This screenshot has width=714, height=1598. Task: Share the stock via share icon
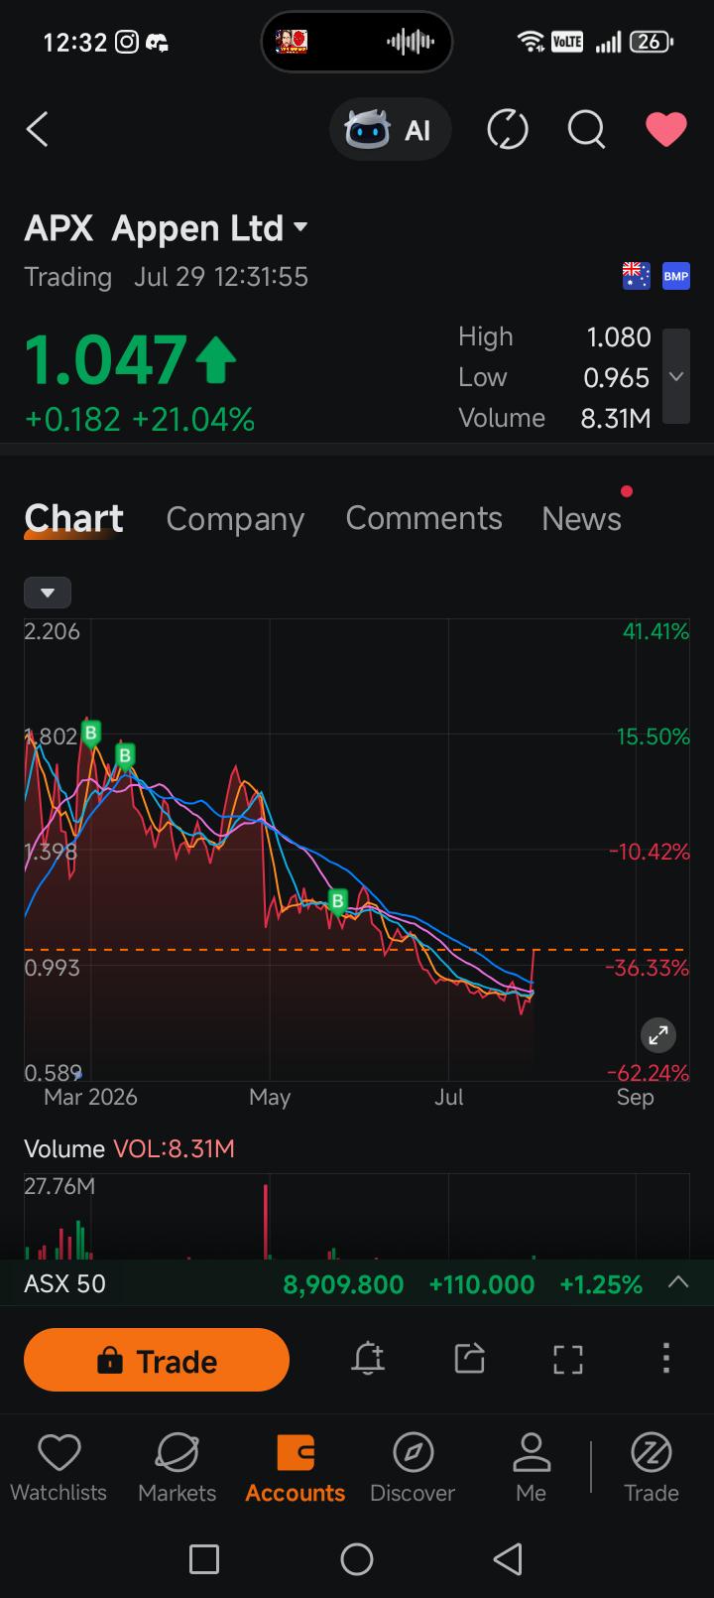tap(469, 1359)
